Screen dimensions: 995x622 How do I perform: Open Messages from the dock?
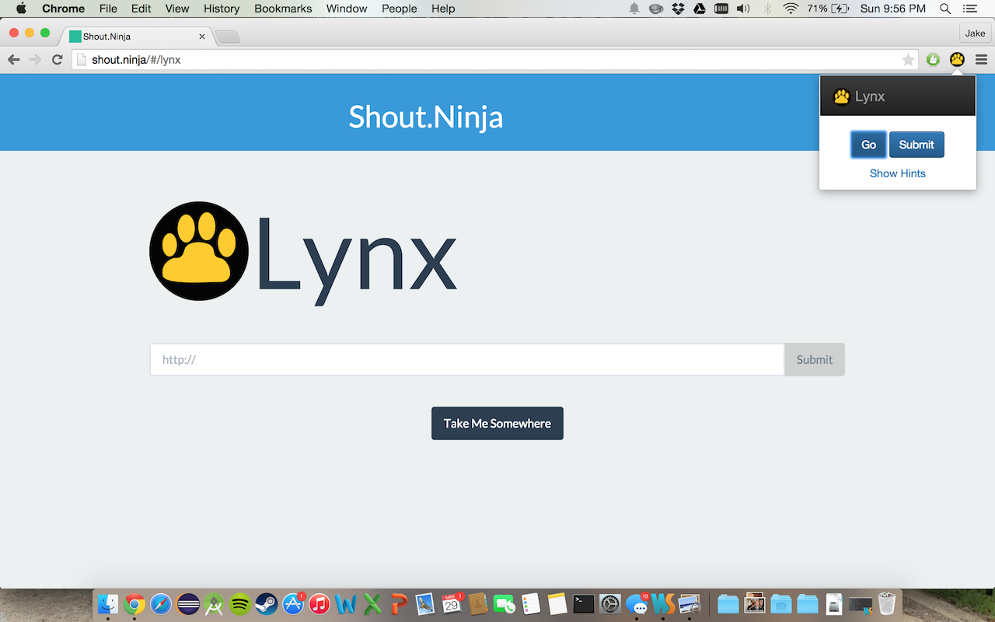pos(637,603)
